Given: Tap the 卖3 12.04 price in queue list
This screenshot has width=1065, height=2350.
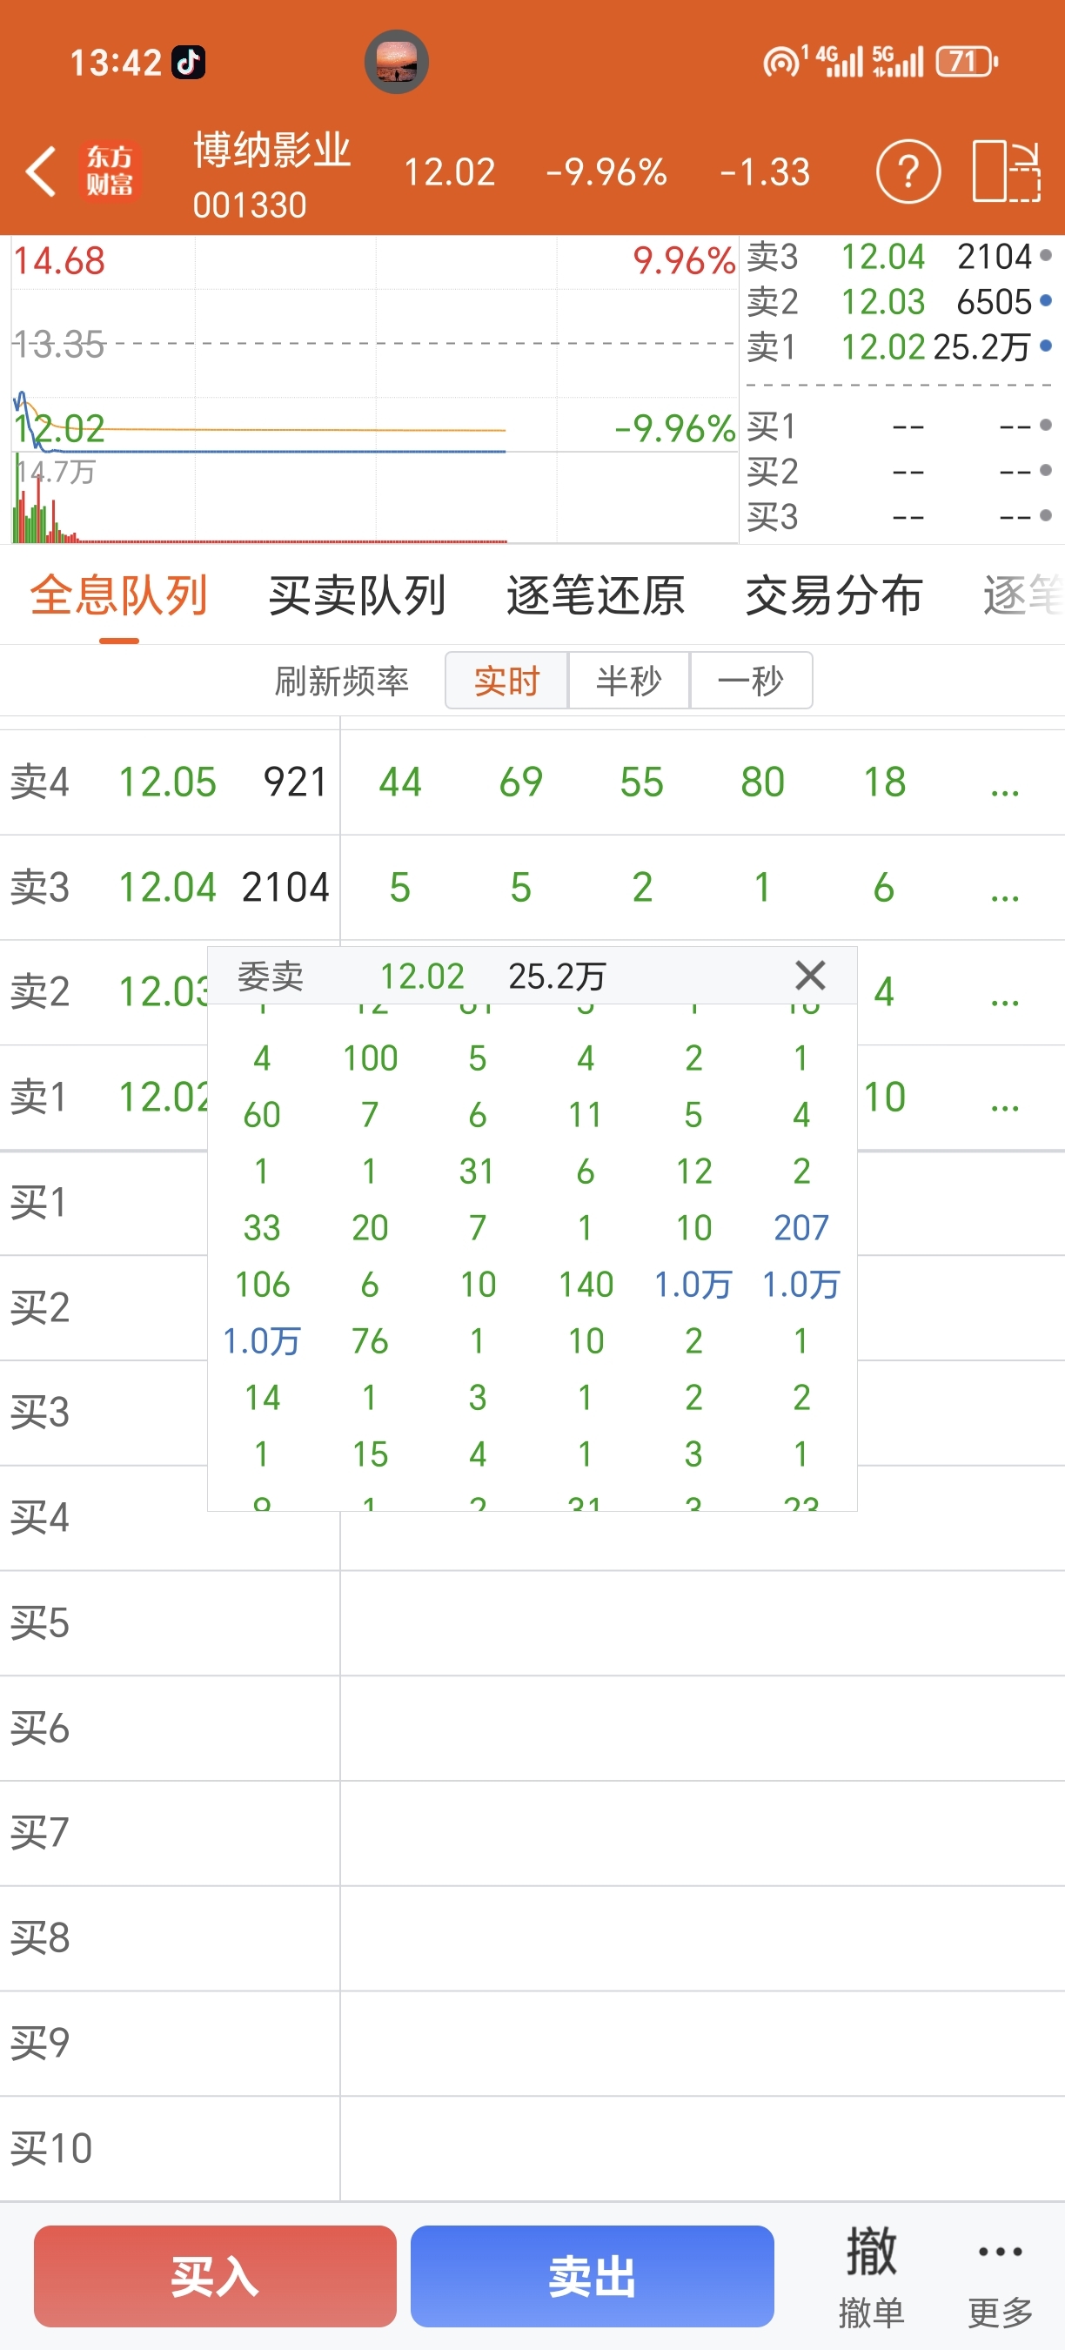Looking at the screenshot, I should [168, 888].
